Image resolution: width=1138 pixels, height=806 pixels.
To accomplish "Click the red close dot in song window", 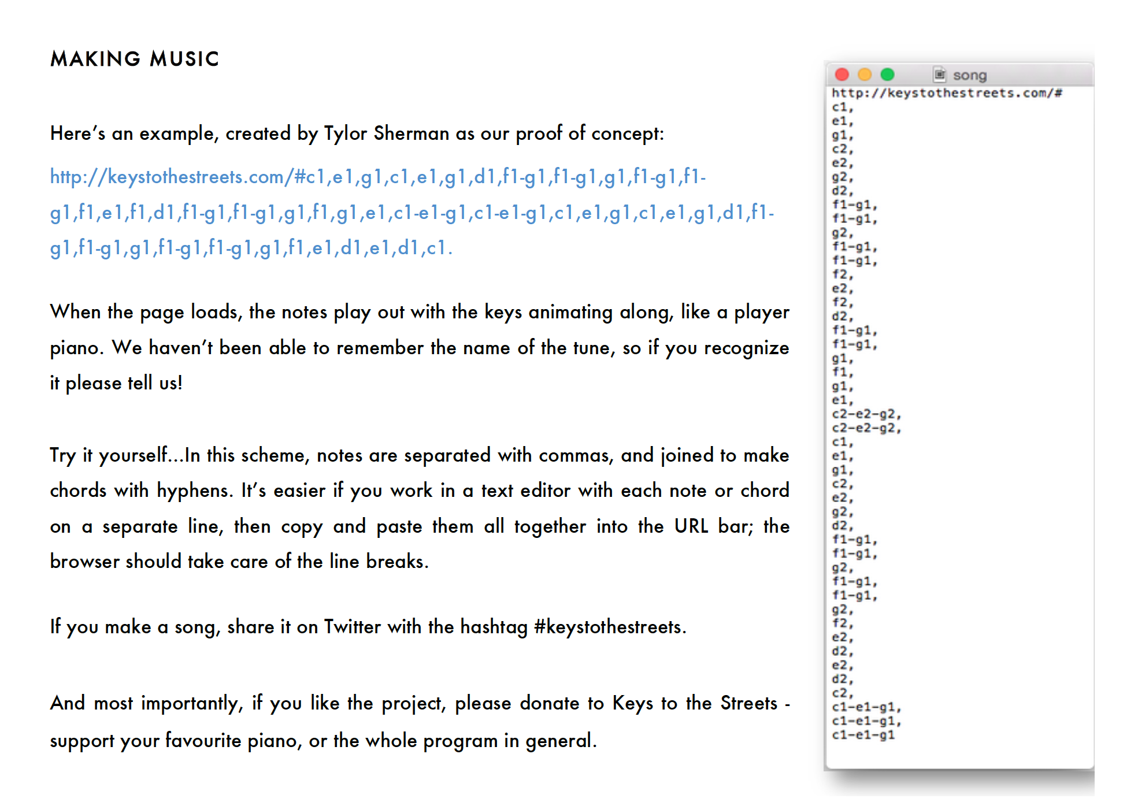I will pyautogui.click(x=842, y=75).
